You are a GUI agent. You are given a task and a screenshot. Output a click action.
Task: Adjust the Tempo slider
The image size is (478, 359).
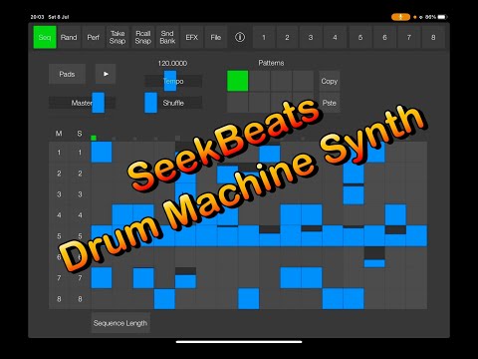173,81
